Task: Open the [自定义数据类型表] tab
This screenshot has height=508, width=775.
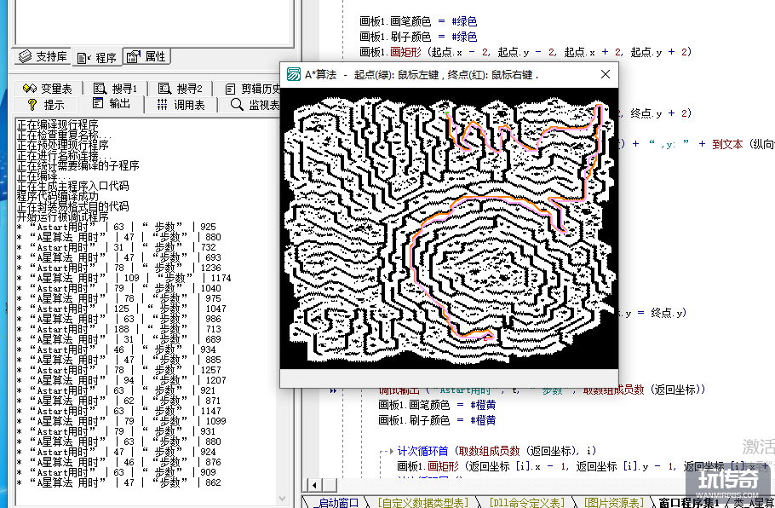Action: click(422, 502)
